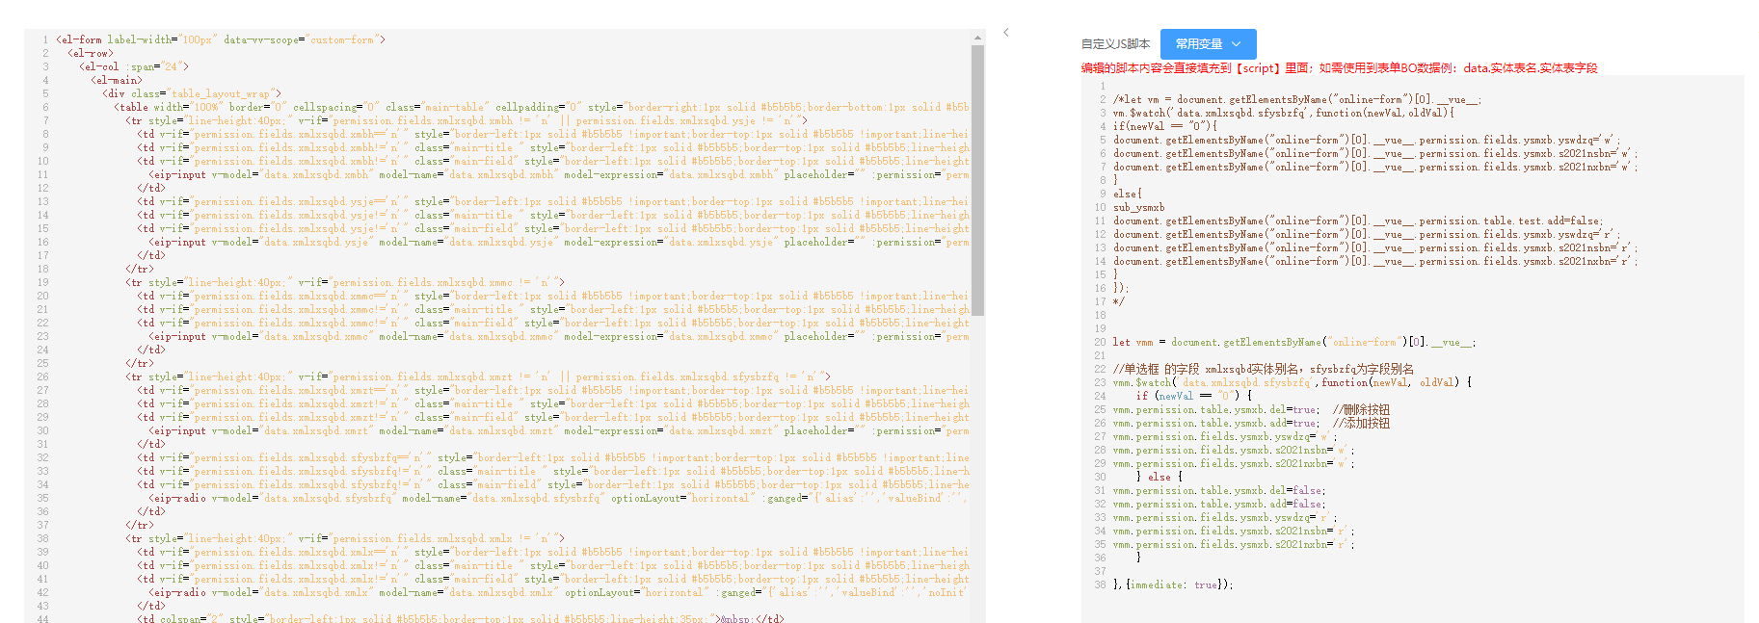Collapse the panel with the left chevron
The width and height of the screenshot is (1759, 623).
(x=1006, y=33)
